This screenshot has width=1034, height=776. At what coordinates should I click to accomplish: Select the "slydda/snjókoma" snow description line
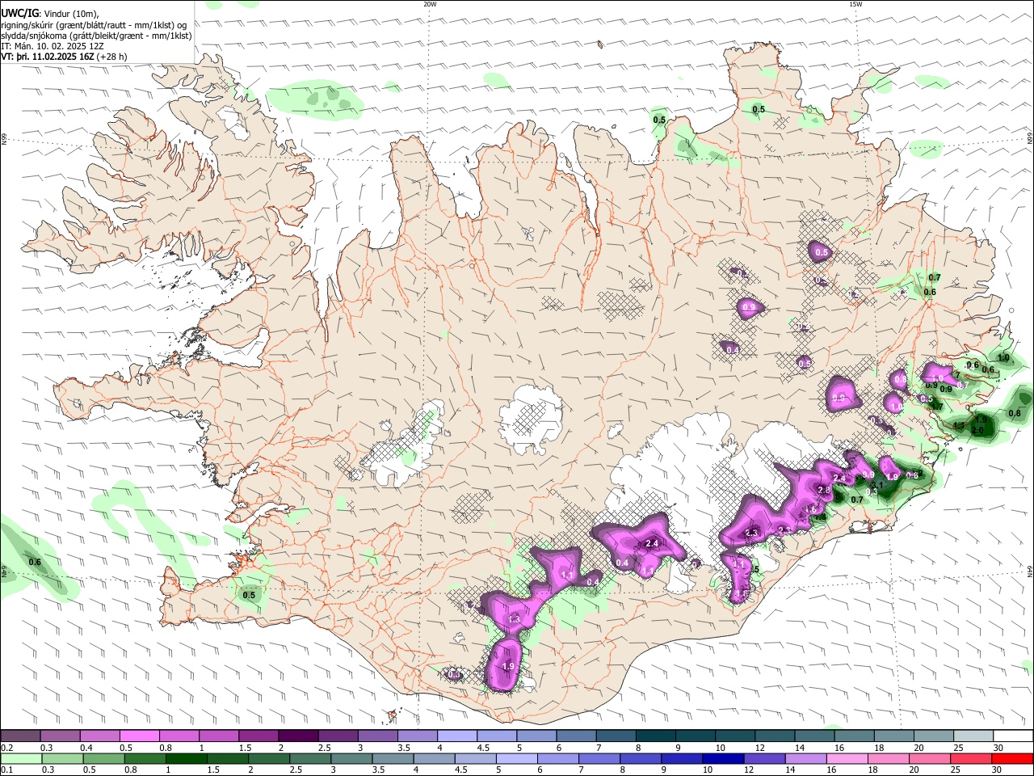click(96, 36)
